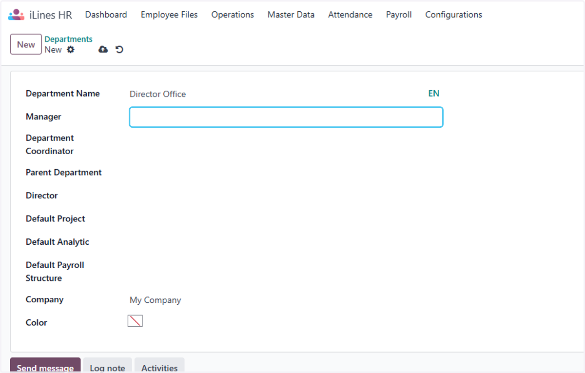The height and width of the screenshot is (373, 585).
Task: Open the Default Analytic dropdown field
Action: (286, 242)
